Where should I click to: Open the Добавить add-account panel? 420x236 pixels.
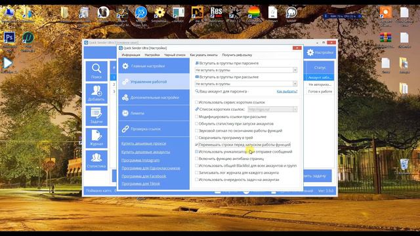pyautogui.click(x=96, y=93)
